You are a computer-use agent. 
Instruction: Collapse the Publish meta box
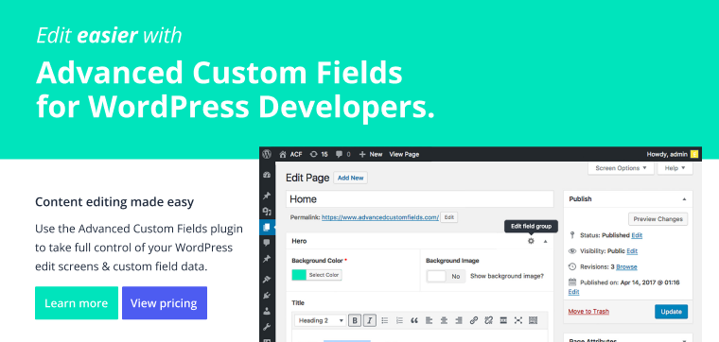tap(684, 199)
